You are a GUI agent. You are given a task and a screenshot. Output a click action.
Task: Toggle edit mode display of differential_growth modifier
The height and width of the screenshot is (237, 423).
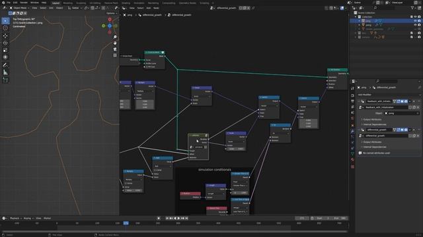tap(398, 130)
